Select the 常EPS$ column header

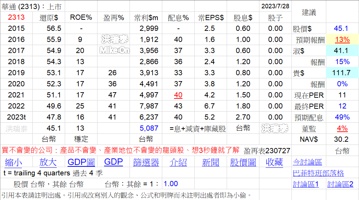coord(211,18)
